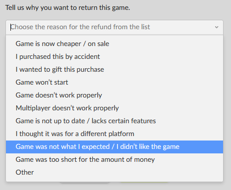Click the 'Tell us why you want to return' heading
The image size is (231, 190).
67,8
